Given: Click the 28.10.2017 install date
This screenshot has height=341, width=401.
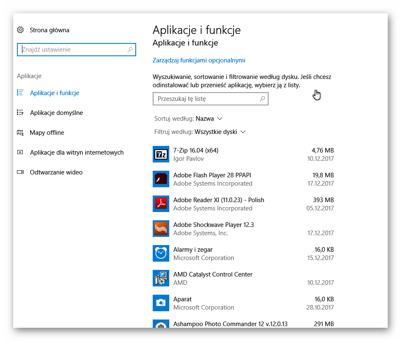Looking at the screenshot, I should point(320,307).
